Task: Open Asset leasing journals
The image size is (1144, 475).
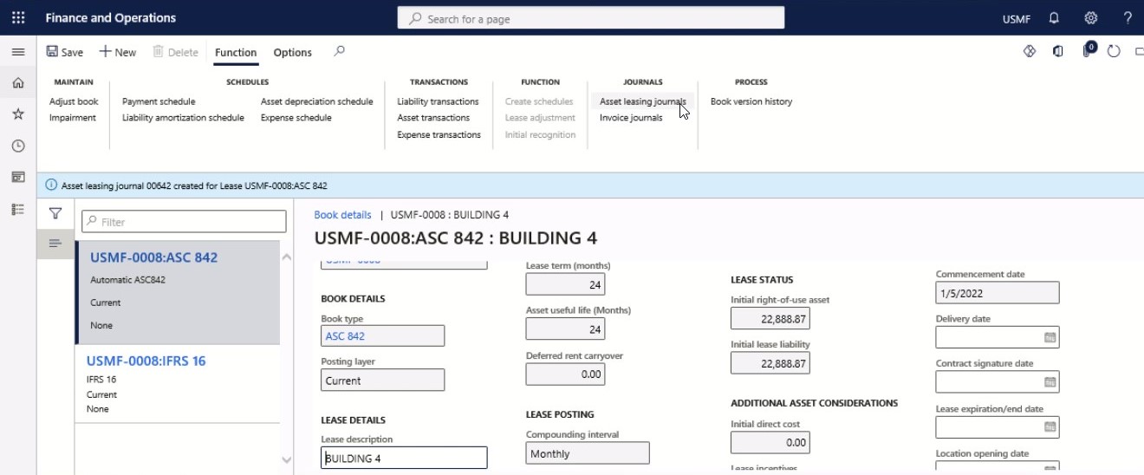Action: (642, 101)
